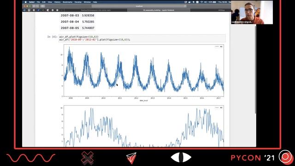
Task: Open the Bookmarks menu
Action: [x=67, y=2]
